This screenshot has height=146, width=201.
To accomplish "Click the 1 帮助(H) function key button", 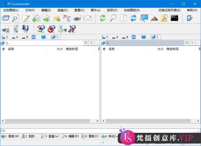I will 10,136.
